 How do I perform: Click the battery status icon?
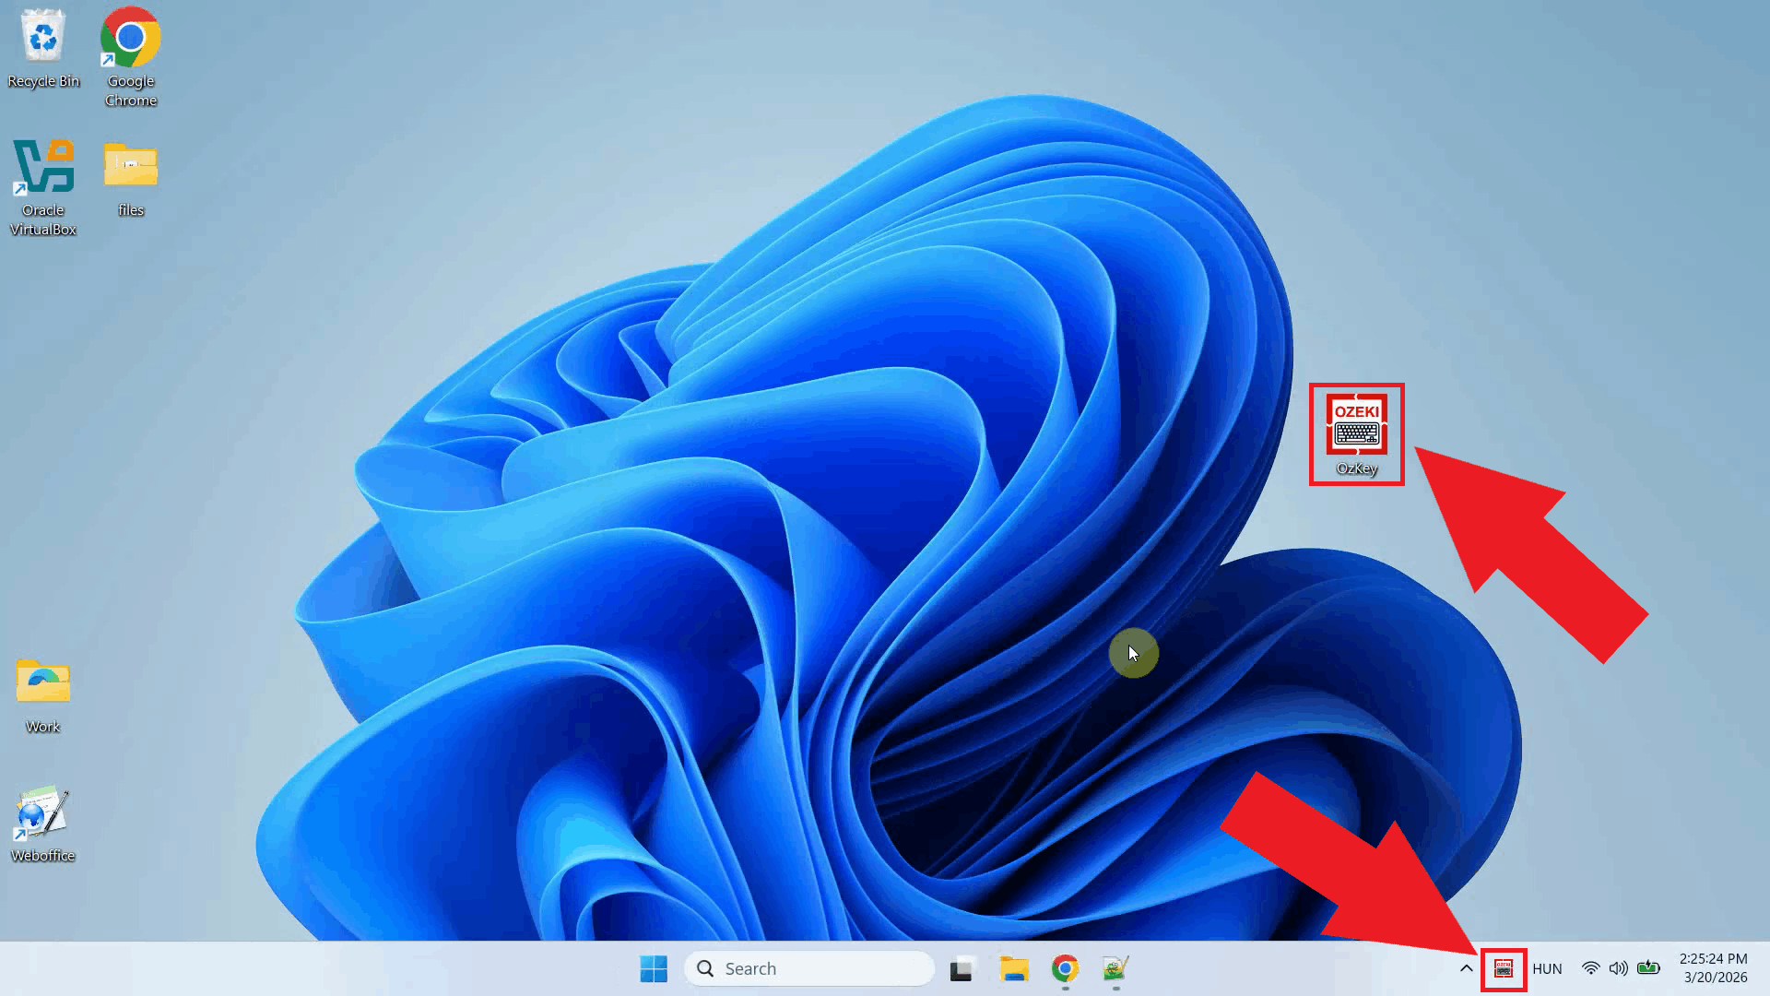1648,969
